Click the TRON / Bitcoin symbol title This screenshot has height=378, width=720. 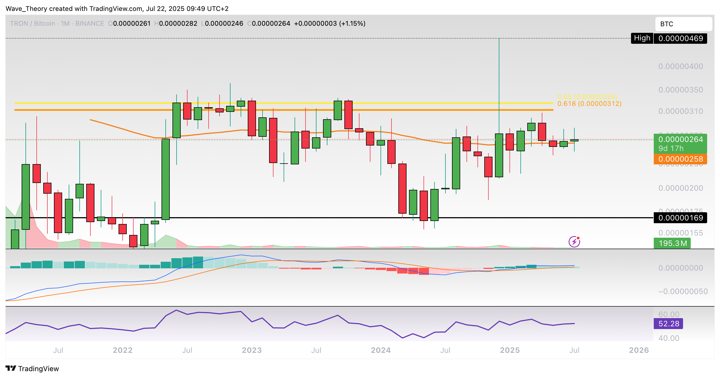32,24
